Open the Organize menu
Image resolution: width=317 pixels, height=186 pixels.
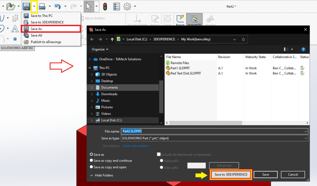[x=100, y=49]
